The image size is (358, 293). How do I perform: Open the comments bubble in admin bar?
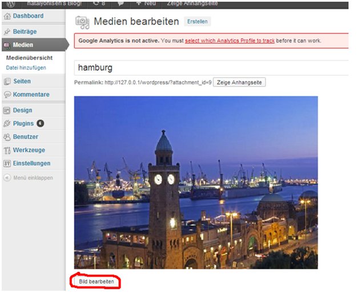coord(121,3)
